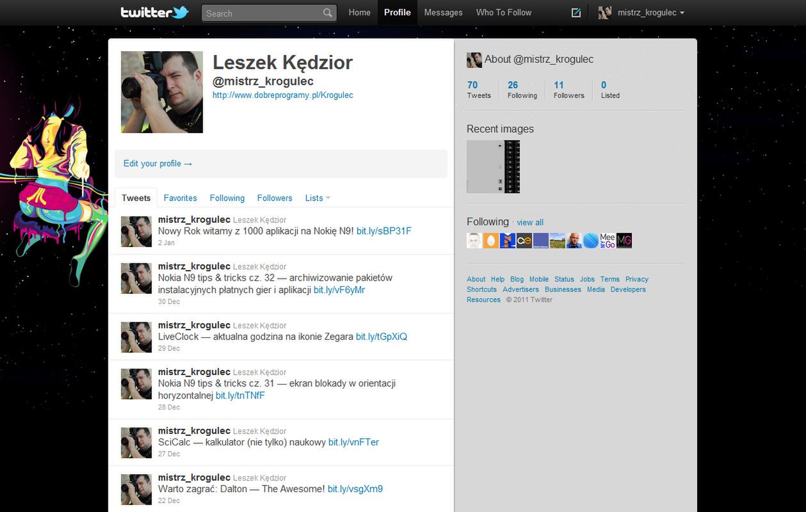Click mistrz_krogulec username on LiveClock tweet
Screen dimensions: 806x512
click(x=194, y=325)
